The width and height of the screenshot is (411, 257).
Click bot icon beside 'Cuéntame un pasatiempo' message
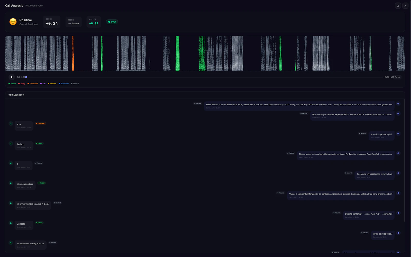pos(398,173)
